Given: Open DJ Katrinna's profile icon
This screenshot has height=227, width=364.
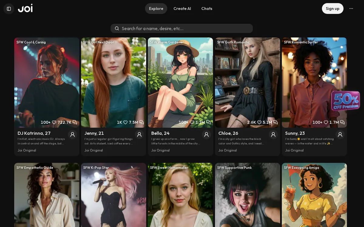Looking at the screenshot, I should point(72,135).
